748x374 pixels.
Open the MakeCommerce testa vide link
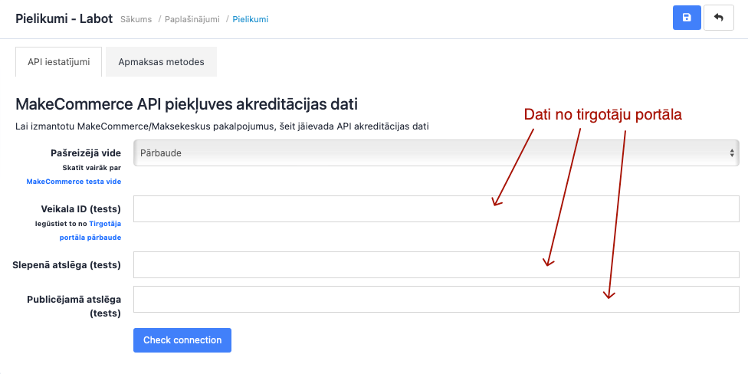pos(74,182)
